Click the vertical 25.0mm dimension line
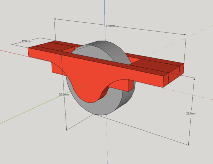 tap(192, 100)
